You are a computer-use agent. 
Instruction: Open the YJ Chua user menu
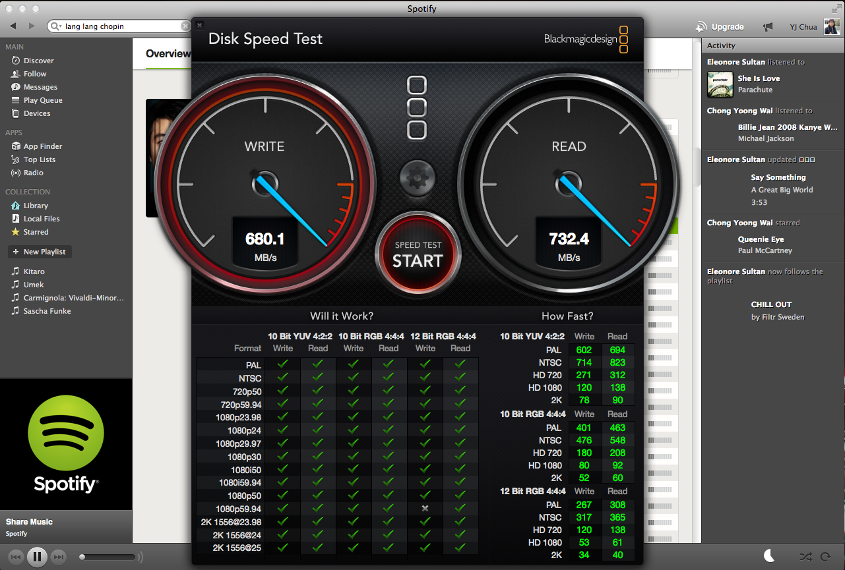(803, 27)
